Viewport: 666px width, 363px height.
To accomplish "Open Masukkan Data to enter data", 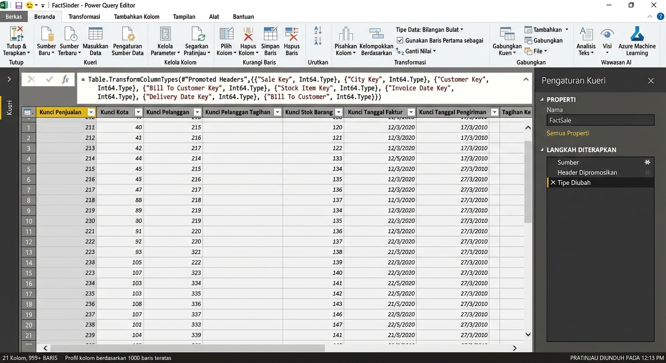I will [95, 38].
